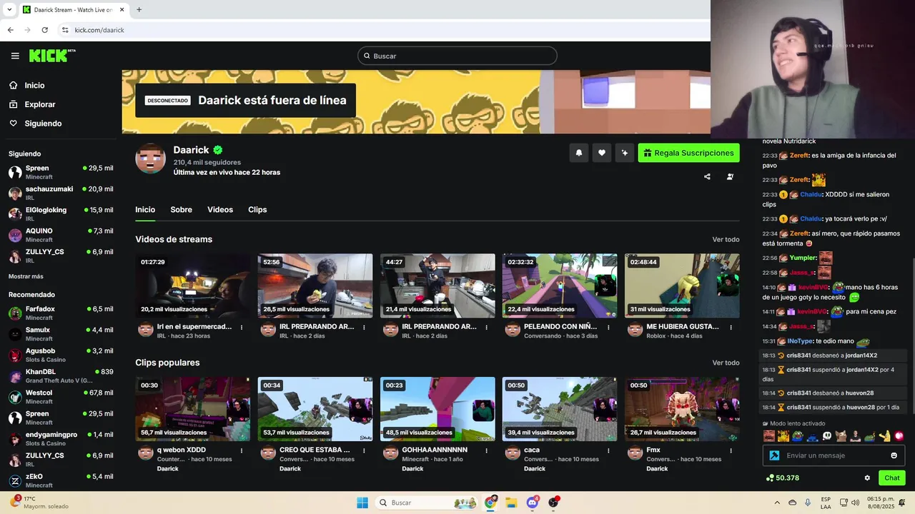Open options menu for ME HUBIERA GUSTA video
Viewport: 915px width, 514px height.
(731, 328)
